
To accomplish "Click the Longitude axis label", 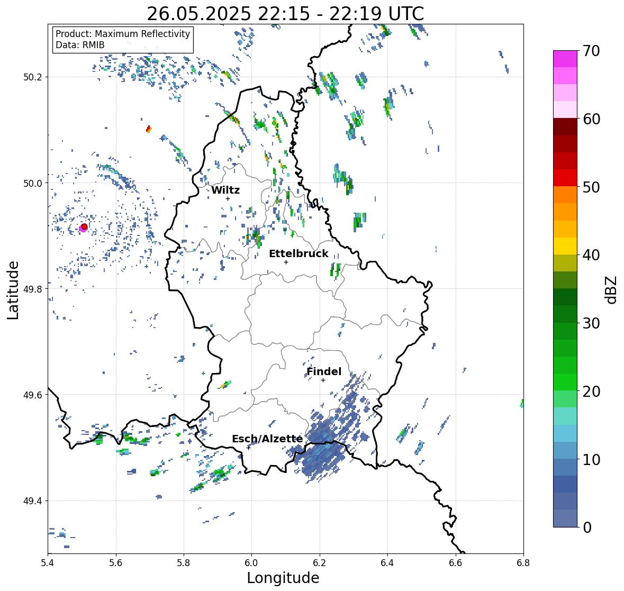I will (x=283, y=578).
